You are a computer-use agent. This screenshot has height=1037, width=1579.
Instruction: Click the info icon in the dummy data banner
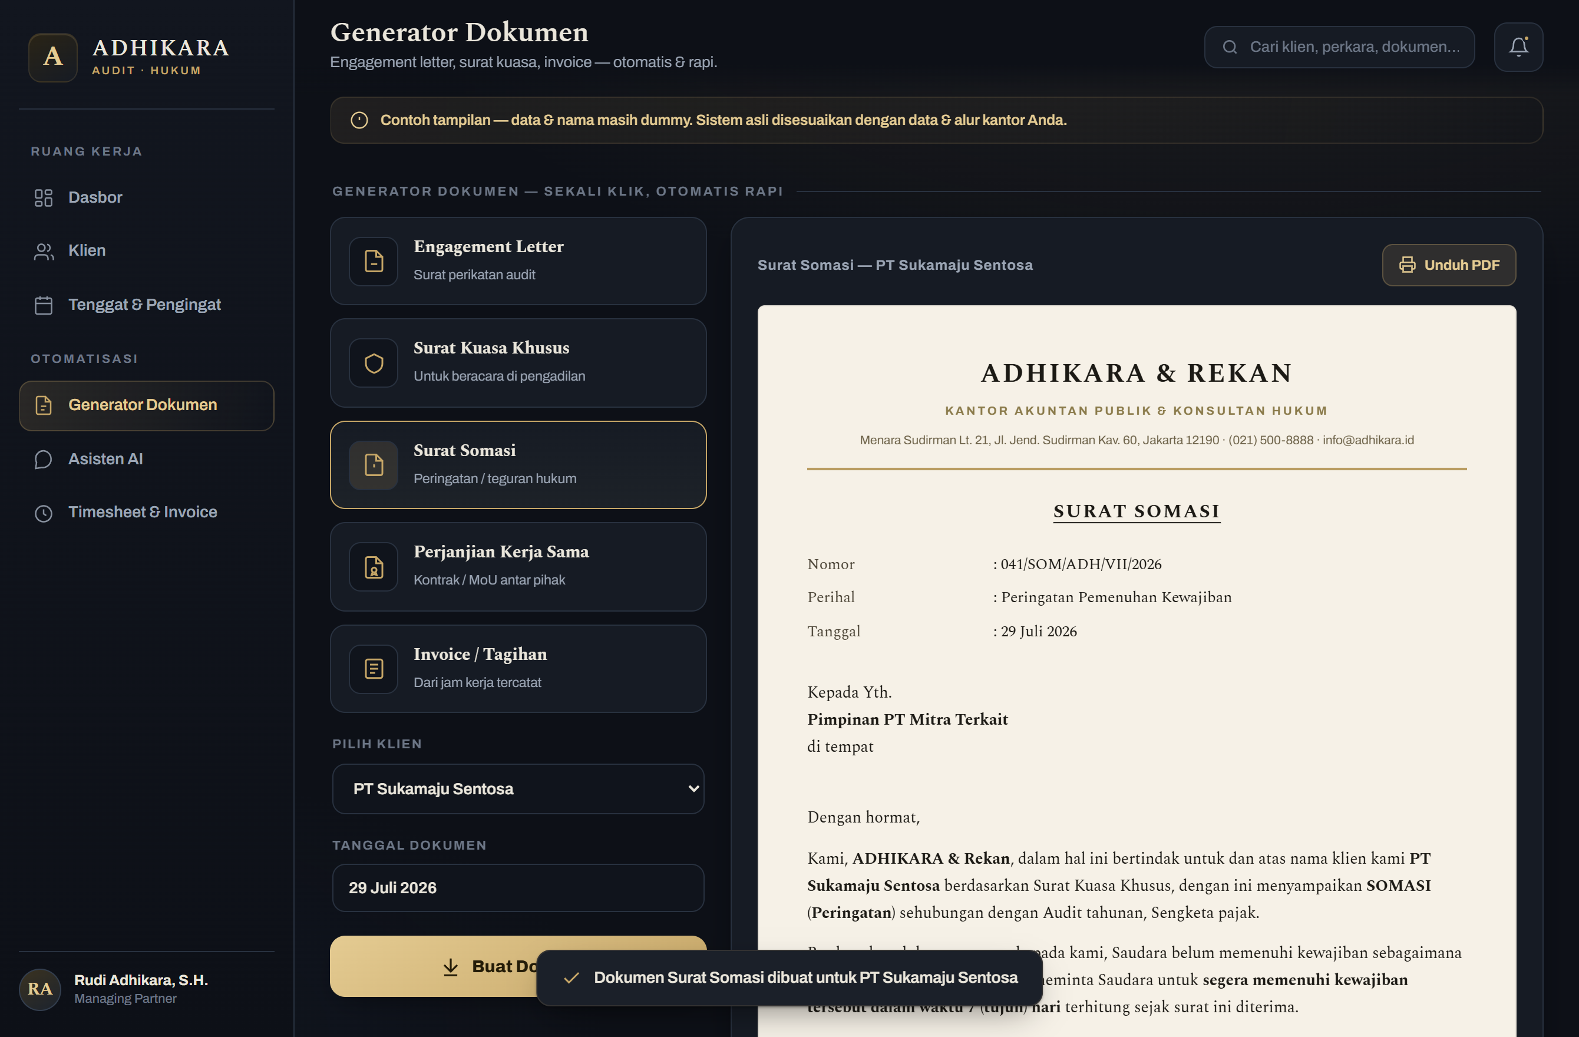click(359, 120)
